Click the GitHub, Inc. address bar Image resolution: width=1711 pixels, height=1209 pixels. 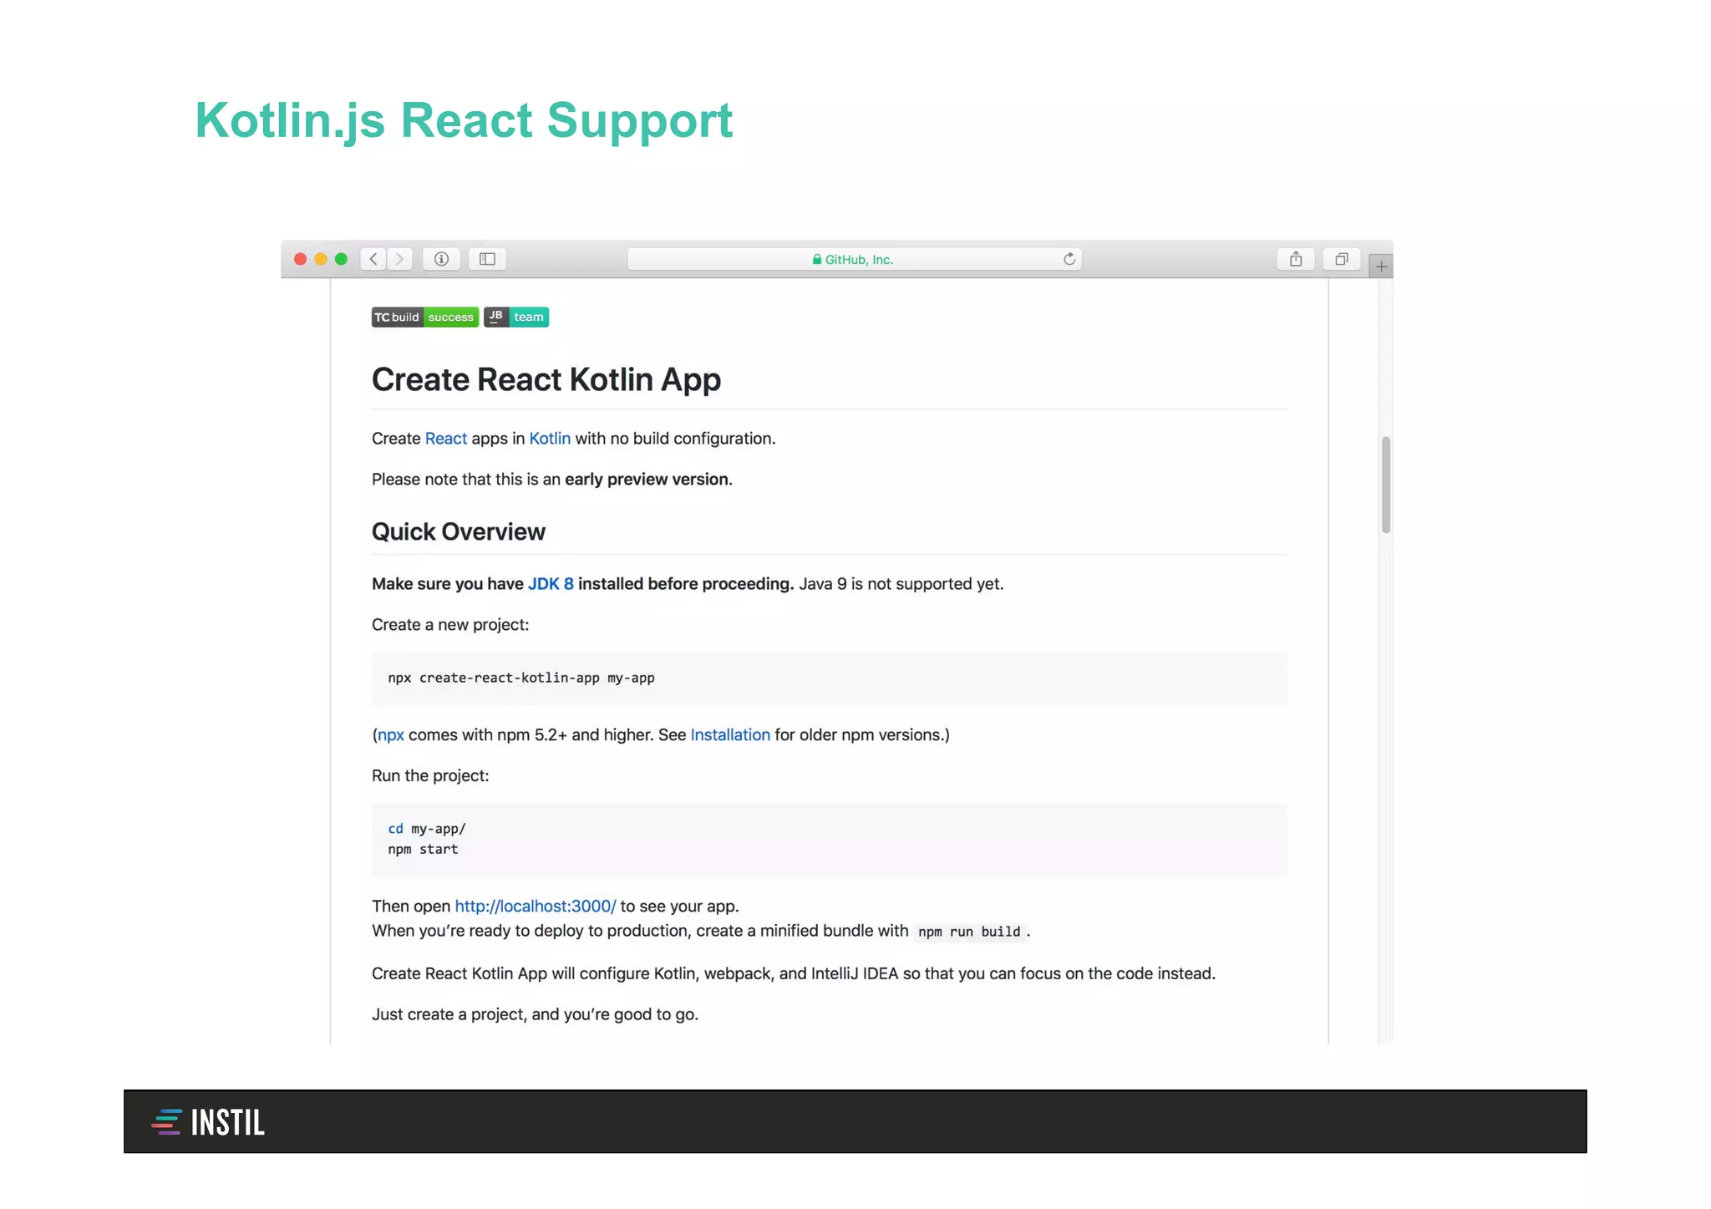point(855,259)
